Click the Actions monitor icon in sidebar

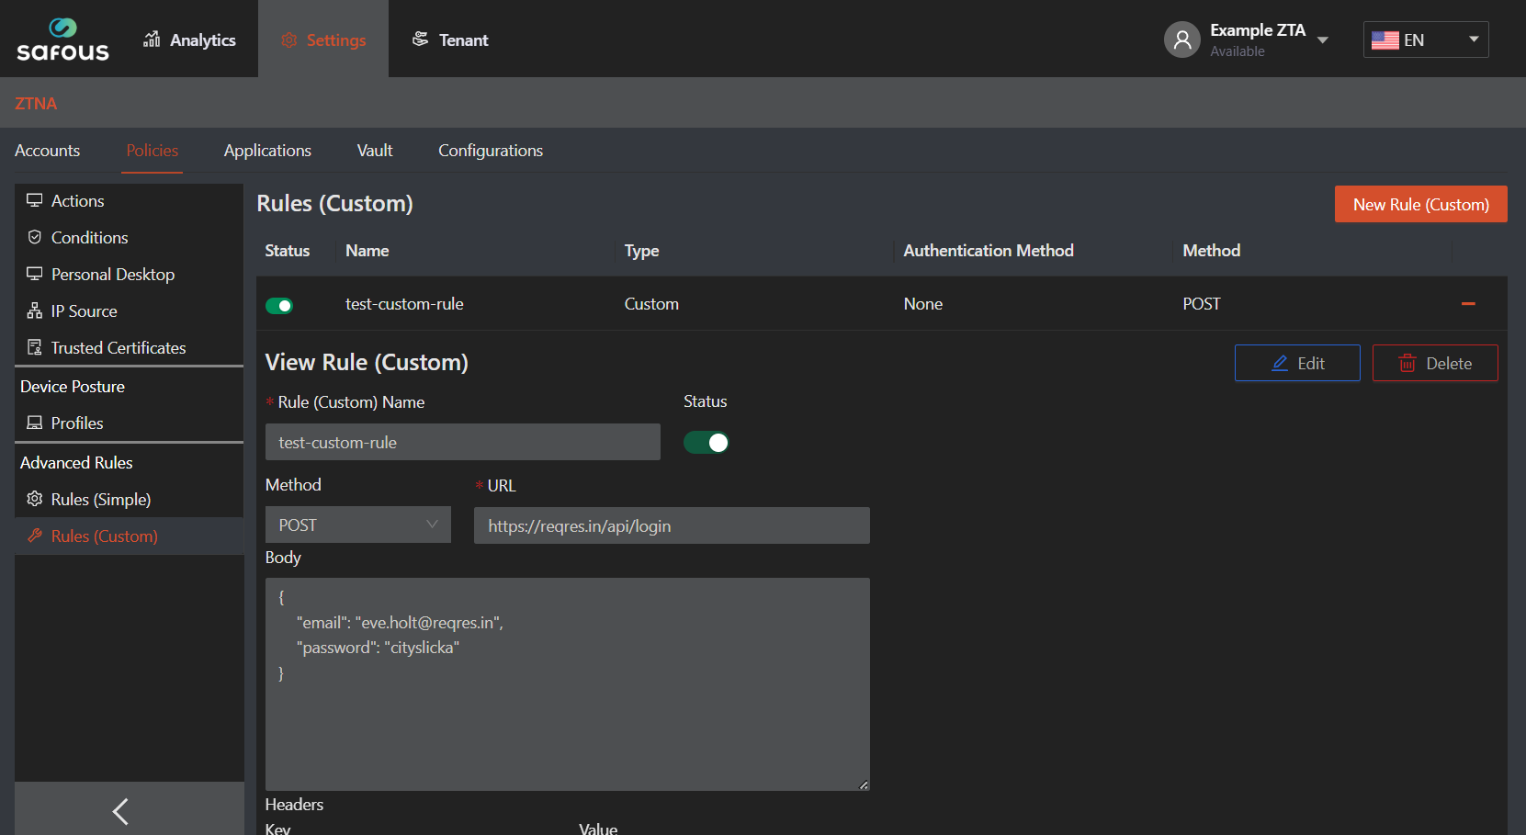click(35, 200)
